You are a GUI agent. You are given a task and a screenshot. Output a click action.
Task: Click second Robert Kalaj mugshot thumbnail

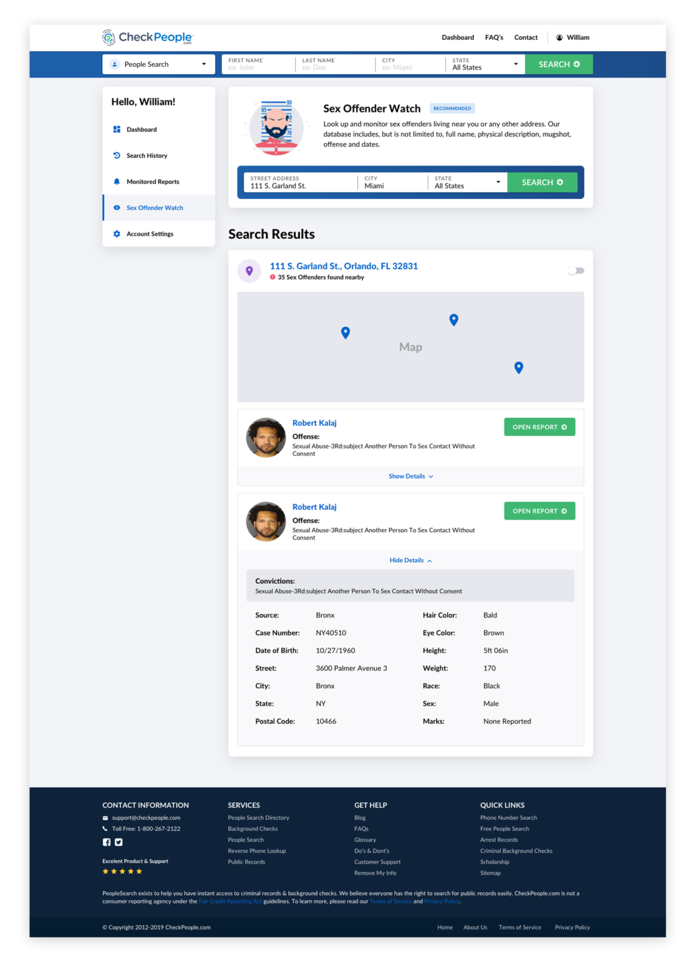pyautogui.click(x=266, y=522)
